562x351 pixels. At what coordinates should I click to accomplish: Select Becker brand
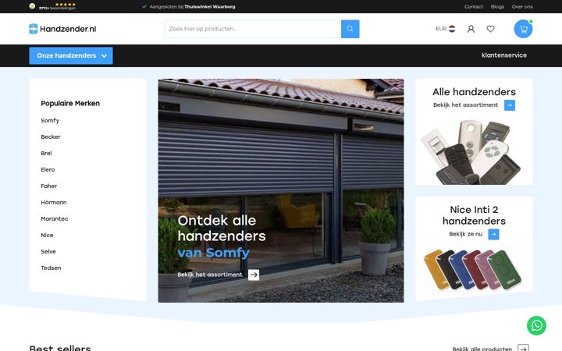tap(51, 136)
